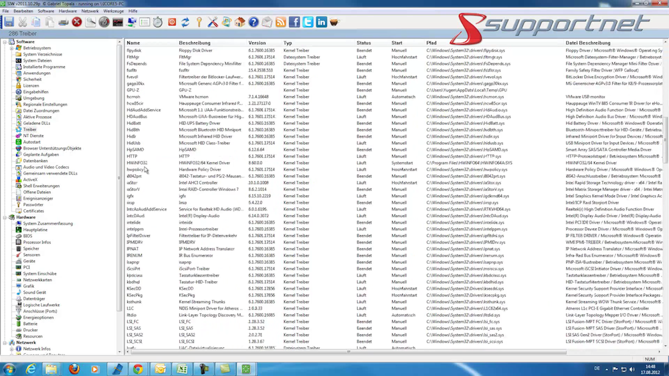This screenshot has width=669, height=376.
Task: Click the scissors Cut toolbar icon
Action: [x=23, y=22]
